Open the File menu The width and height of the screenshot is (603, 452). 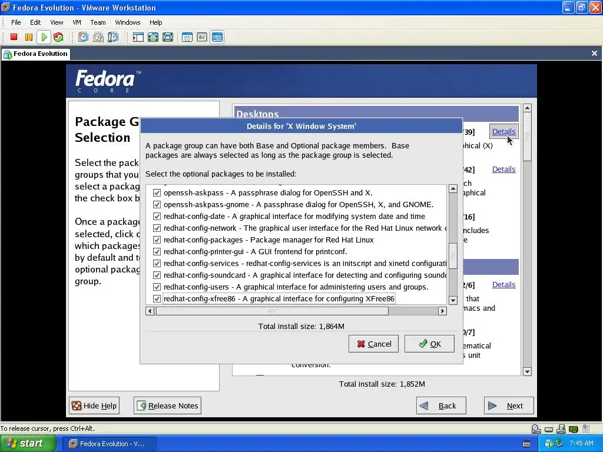coord(16,22)
